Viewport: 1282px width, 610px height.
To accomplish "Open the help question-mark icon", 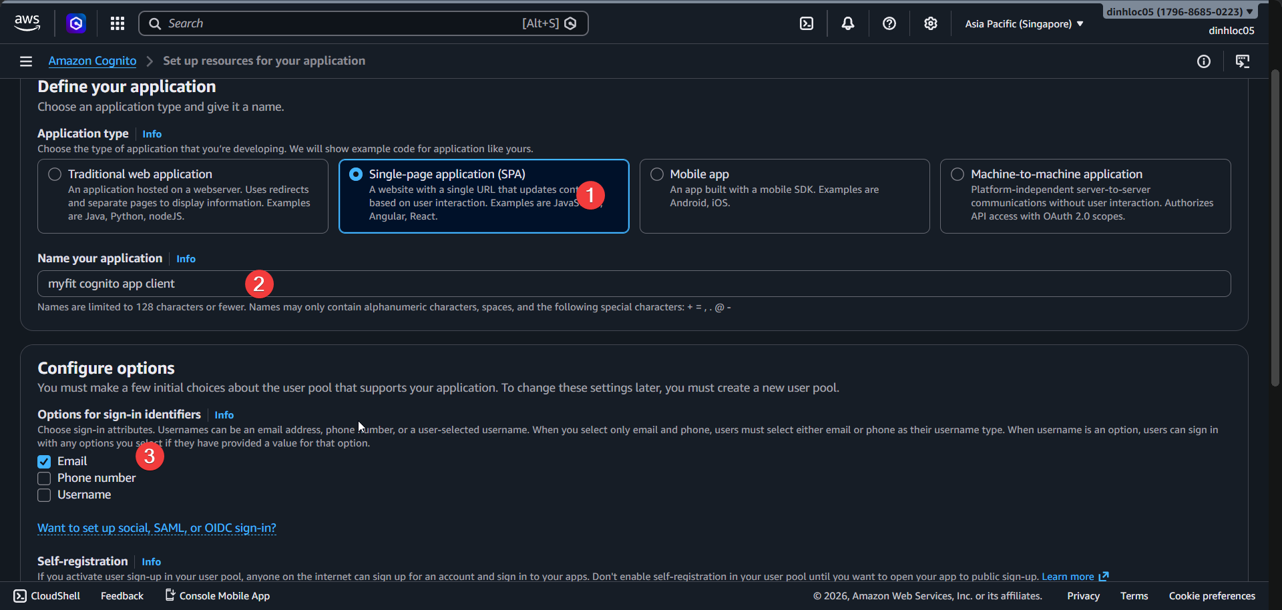I will click(889, 23).
